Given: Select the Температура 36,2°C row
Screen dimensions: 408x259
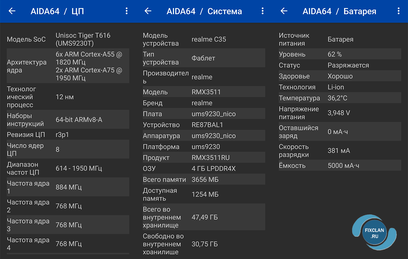Looking at the screenshot, I should click(x=340, y=98).
